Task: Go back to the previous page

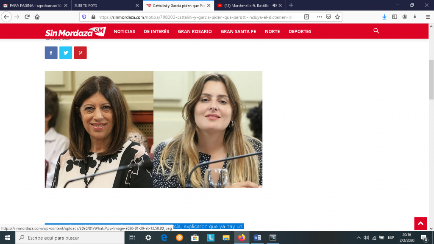Action: (6, 17)
